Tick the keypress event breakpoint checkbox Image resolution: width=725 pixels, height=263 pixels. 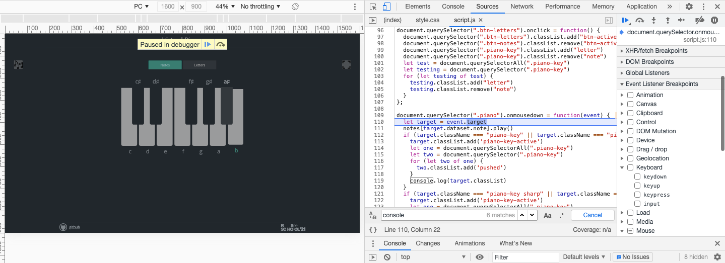[x=637, y=195]
